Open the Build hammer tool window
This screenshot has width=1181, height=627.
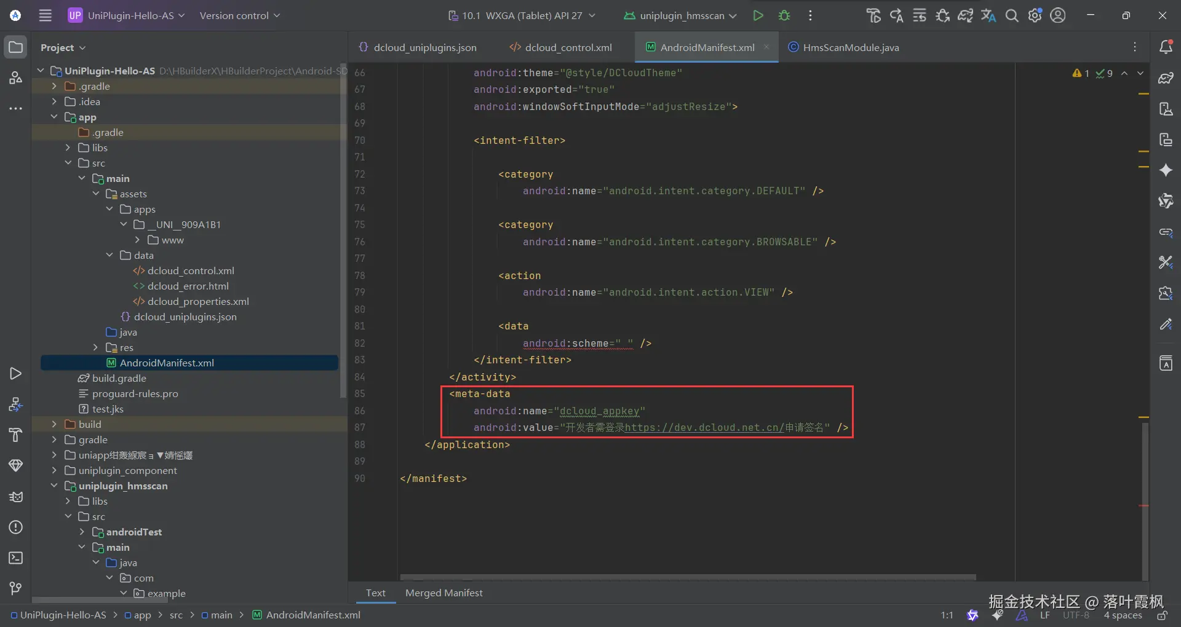(16, 435)
